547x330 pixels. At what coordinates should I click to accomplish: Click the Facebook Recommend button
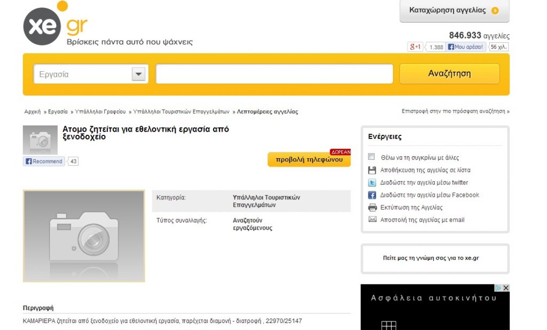click(44, 162)
